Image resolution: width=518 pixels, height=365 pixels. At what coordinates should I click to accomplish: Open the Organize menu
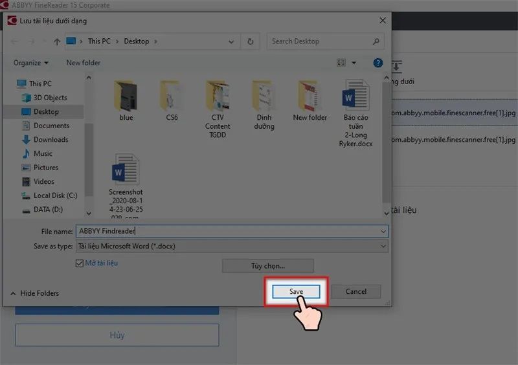pyautogui.click(x=30, y=63)
